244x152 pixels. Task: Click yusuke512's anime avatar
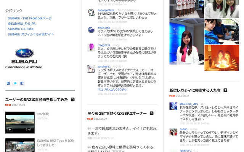tap(91, 69)
